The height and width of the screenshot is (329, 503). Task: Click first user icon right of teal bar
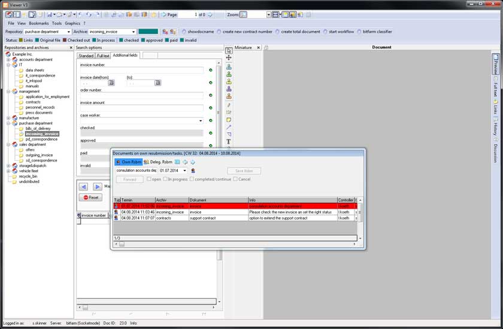165,32
